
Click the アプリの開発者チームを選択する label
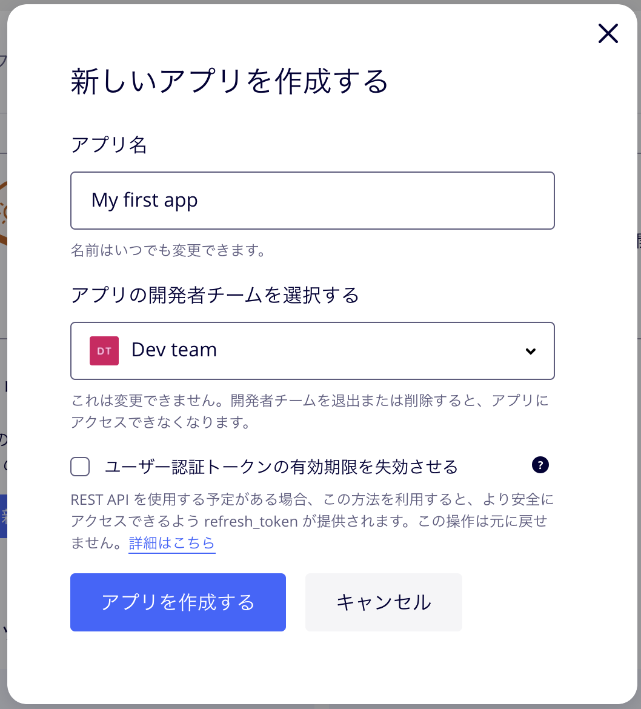pyautogui.click(x=215, y=295)
